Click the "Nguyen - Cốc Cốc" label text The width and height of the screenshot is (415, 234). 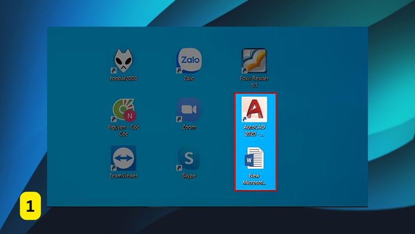coord(123,131)
